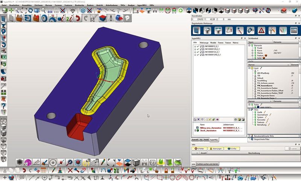Viewport: 301px width, 181px height.
Task: Click the red undo arrow icon
Action: point(78,18)
